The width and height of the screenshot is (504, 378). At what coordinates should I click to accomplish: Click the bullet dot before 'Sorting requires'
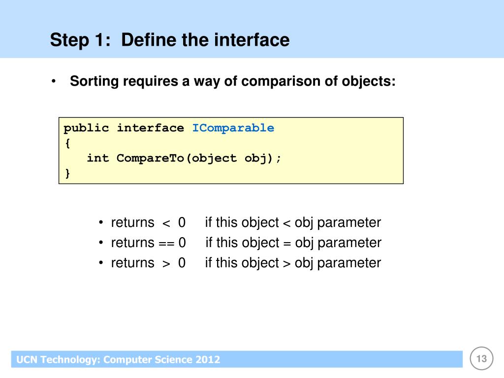pyautogui.click(x=54, y=81)
